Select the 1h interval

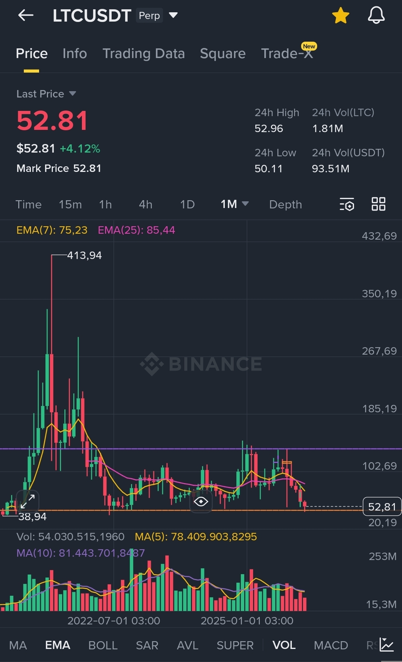(105, 204)
